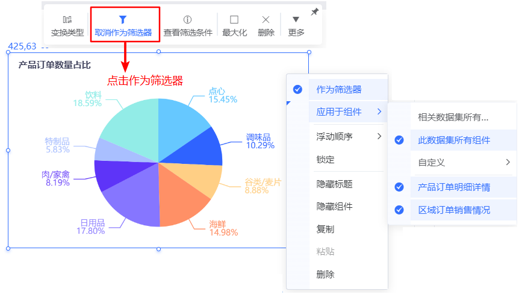
Task: Open the 自定义 submenu entry
Action: click(464, 163)
